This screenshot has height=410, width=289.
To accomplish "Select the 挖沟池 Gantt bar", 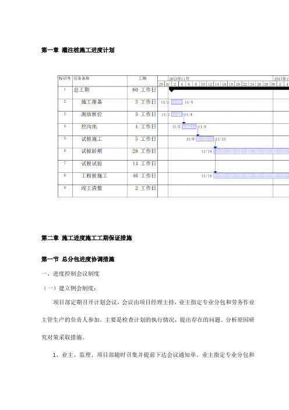I will [x=189, y=127].
